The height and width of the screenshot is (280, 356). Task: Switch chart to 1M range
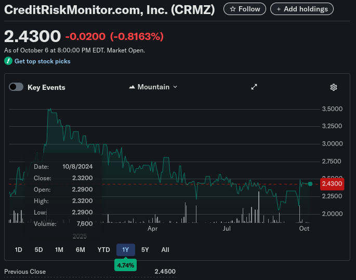tap(59, 250)
